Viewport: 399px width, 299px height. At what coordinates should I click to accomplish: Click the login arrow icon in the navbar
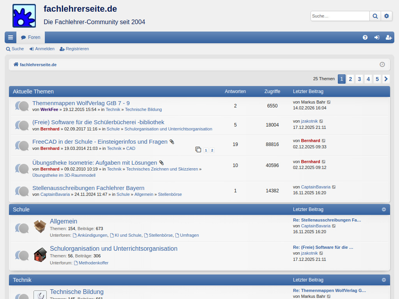click(x=377, y=37)
